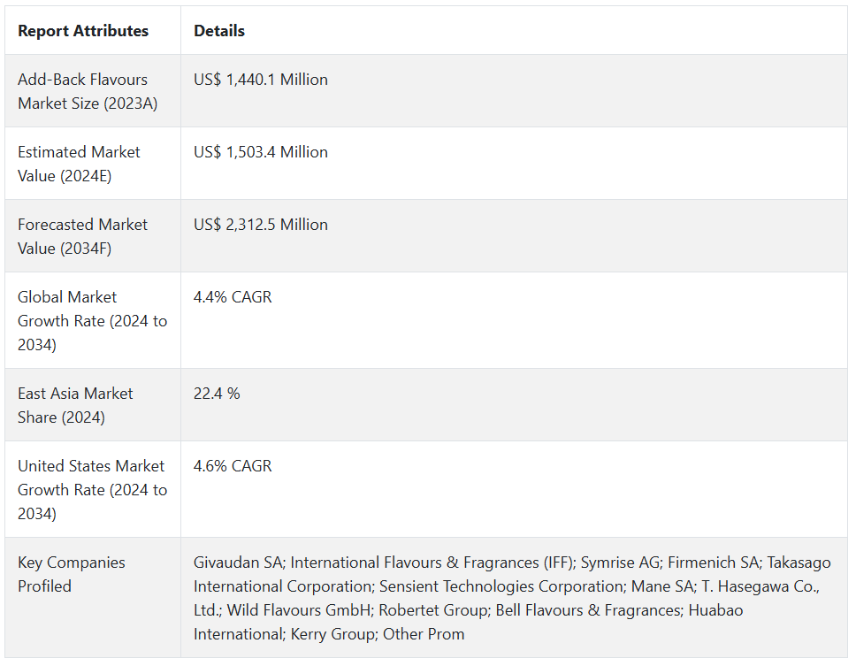
Task: Click the Report Attributes column header
Action: click(x=83, y=31)
